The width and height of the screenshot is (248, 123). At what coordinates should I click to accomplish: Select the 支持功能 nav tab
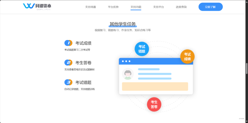click(136, 7)
